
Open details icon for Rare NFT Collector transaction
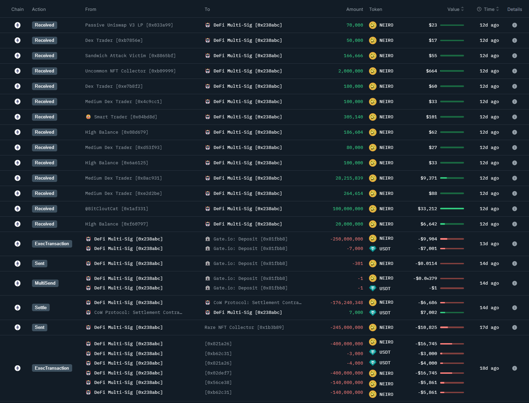click(514, 328)
